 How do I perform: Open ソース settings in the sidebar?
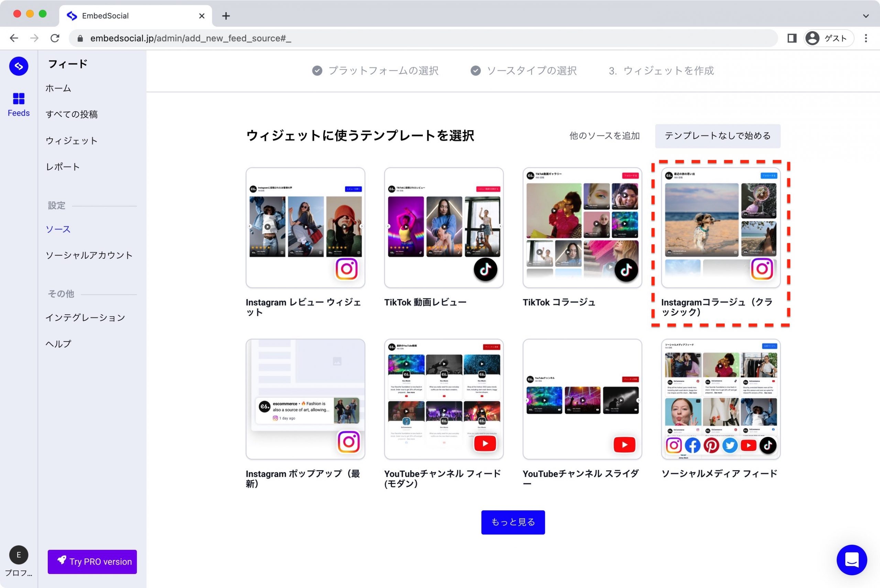[x=58, y=229]
